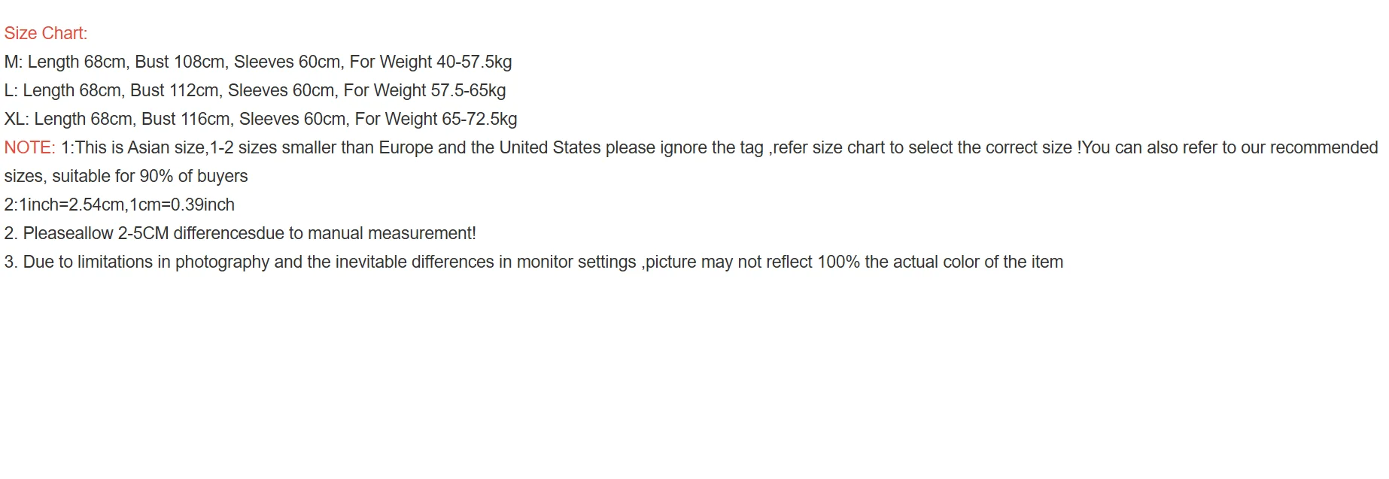The height and width of the screenshot is (479, 1389).
Task: Click "Bust 112cm" in the L size row
Action: click(x=175, y=90)
